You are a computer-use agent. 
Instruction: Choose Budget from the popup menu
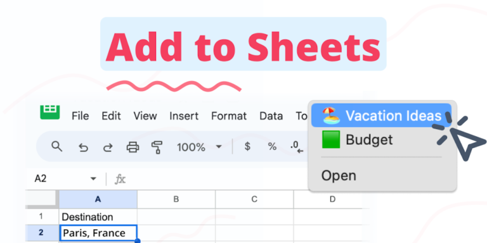pyautogui.click(x=381, y=139)
